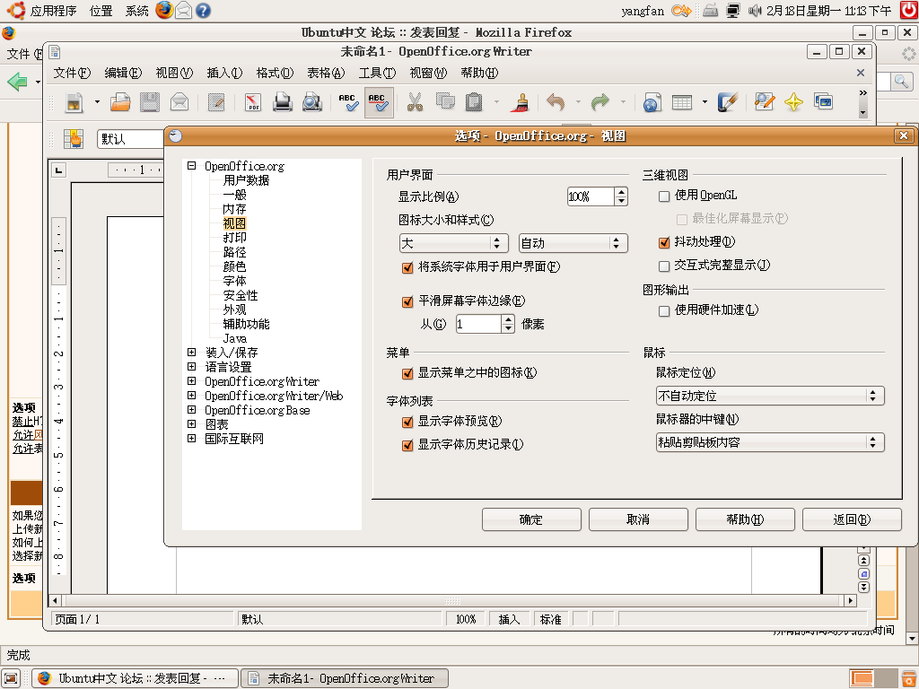Click the 帮助 button in options dialog
The height and width of the screenshot is (689, 919).
[745, 519]
